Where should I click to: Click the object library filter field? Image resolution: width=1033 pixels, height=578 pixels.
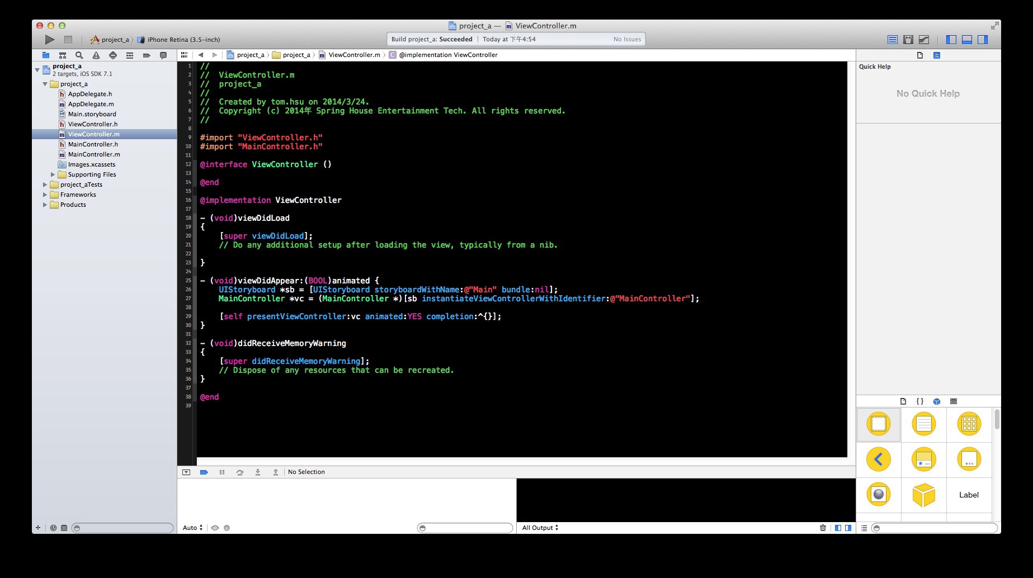tap(935, 528)
